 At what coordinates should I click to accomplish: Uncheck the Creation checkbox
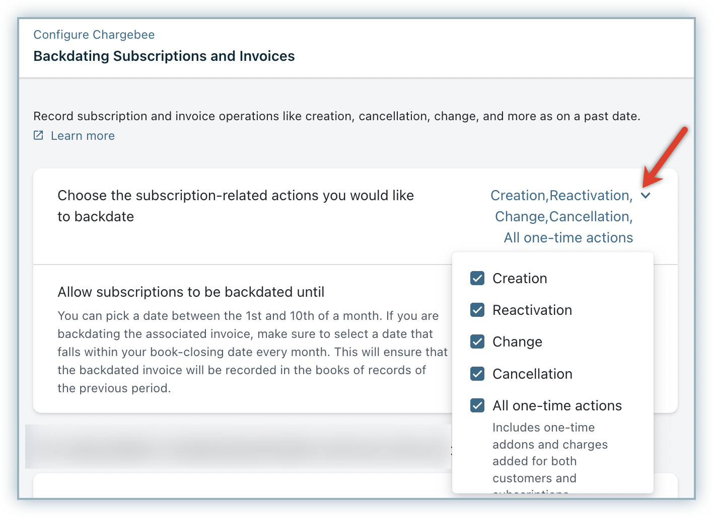click(477, 278)
